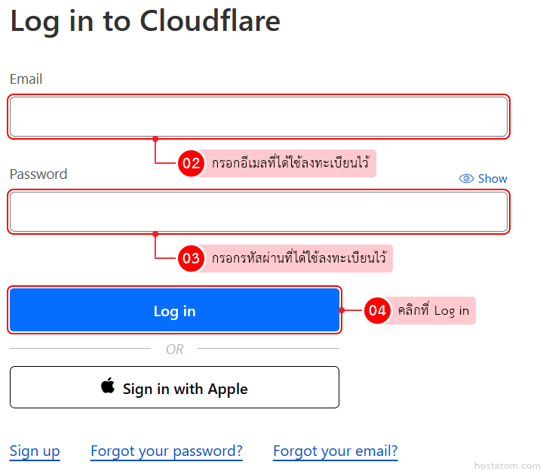The width and height of the screenshot is (543, 471).
Task: Follow the Forgot your email? link
Action: click(335, 451)
